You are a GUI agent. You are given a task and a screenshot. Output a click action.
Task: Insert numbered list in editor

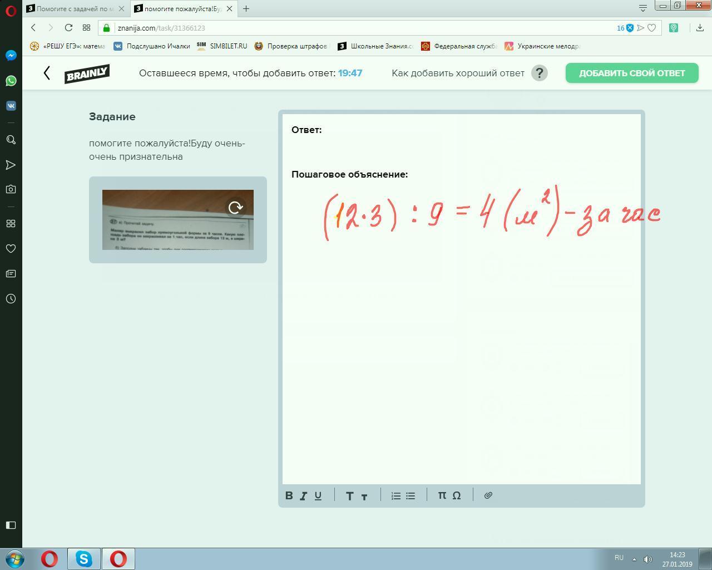[396, 495]
